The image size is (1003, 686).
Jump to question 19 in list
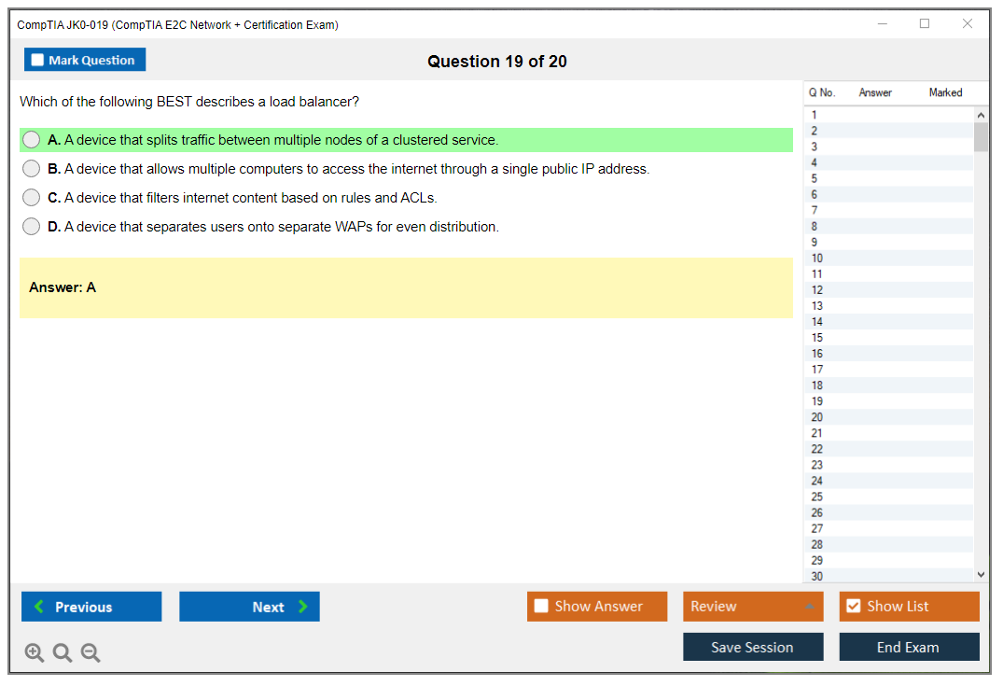[817, 401]
